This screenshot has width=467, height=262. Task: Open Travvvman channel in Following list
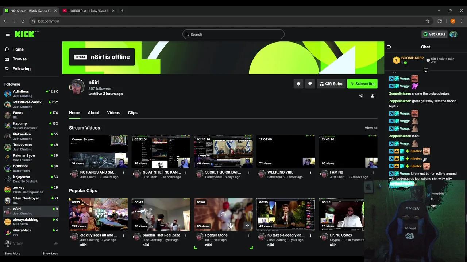31,147
